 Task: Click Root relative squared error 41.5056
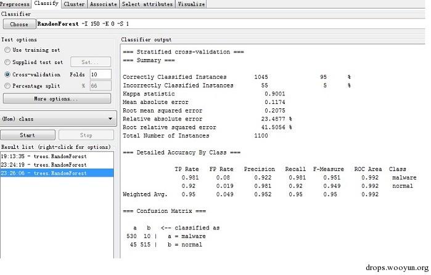click(276, 127)
